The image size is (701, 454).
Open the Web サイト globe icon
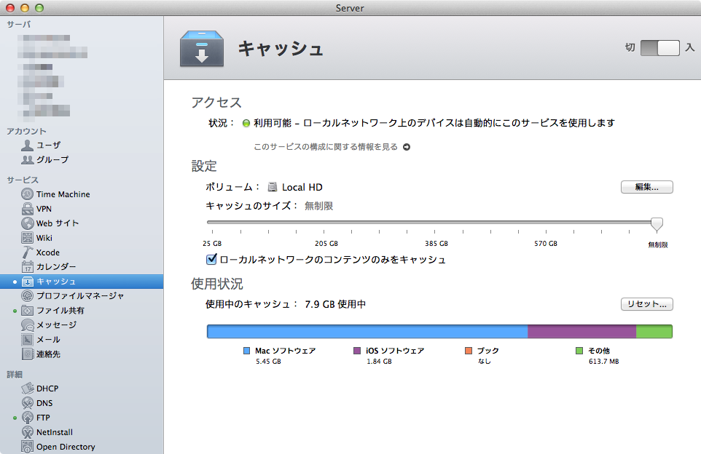pyautogui.click(x=27, y=223)
